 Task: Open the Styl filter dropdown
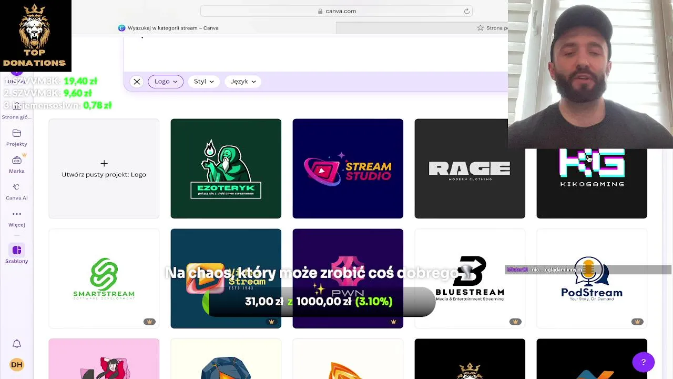[204, 82]
